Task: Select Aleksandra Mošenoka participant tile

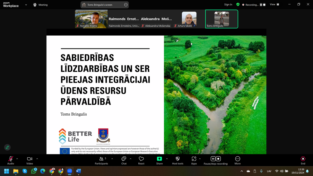Action: [157, 19]
